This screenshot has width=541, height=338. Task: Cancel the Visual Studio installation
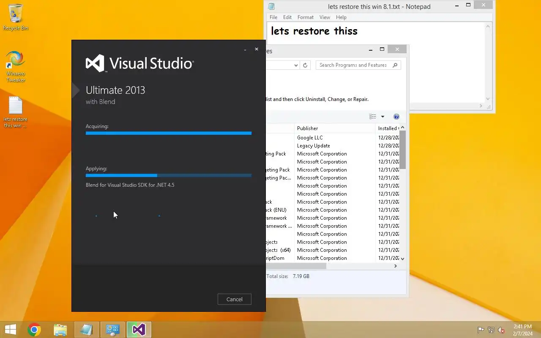(234, 299)
